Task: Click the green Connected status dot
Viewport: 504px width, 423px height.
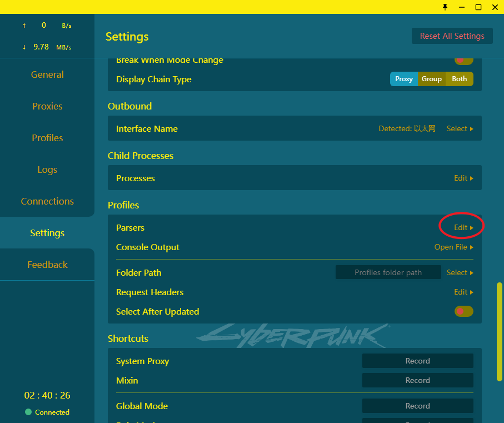Action: coord(28,412)
